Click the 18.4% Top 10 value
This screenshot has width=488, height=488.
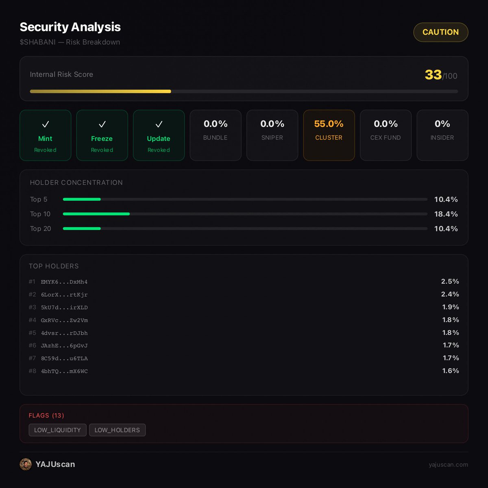(446, 214)
